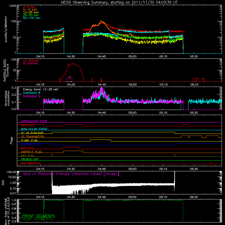Click the 0.3 y-axis value on modulation plot

(x=14, y=87)
